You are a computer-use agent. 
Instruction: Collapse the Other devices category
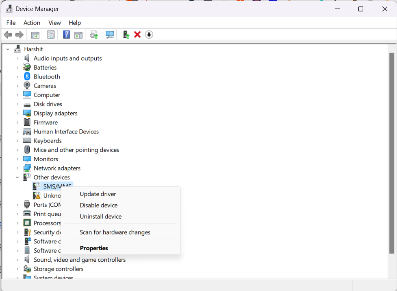point(17,177)
